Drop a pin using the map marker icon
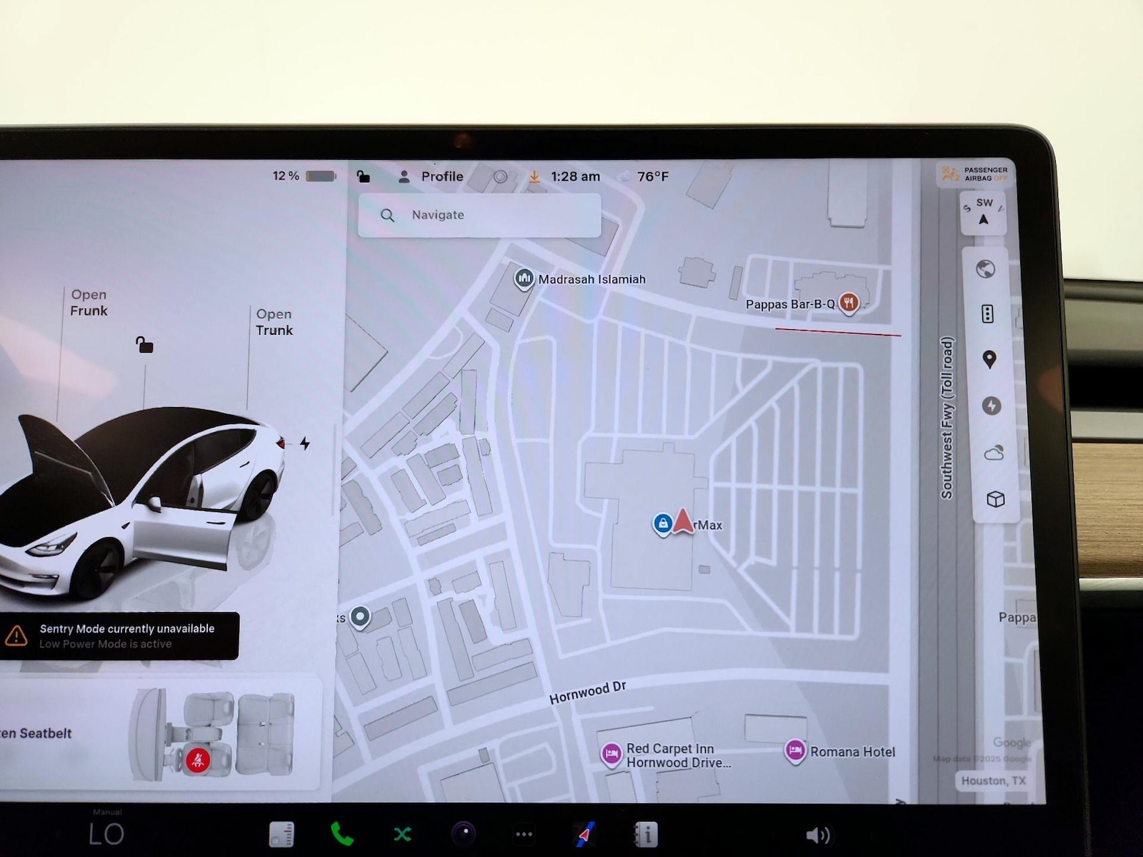Image resolution: width=1143 pixels, height=857 pixels. (x=989, y=359)
